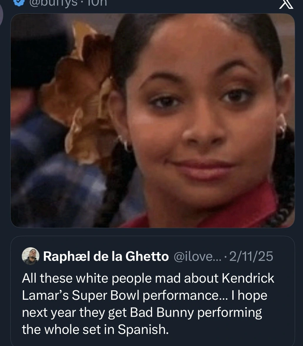Tap the words "Kendrick" in the quoted post
This screenshot has height=346, width=303.
coord(248,278)
